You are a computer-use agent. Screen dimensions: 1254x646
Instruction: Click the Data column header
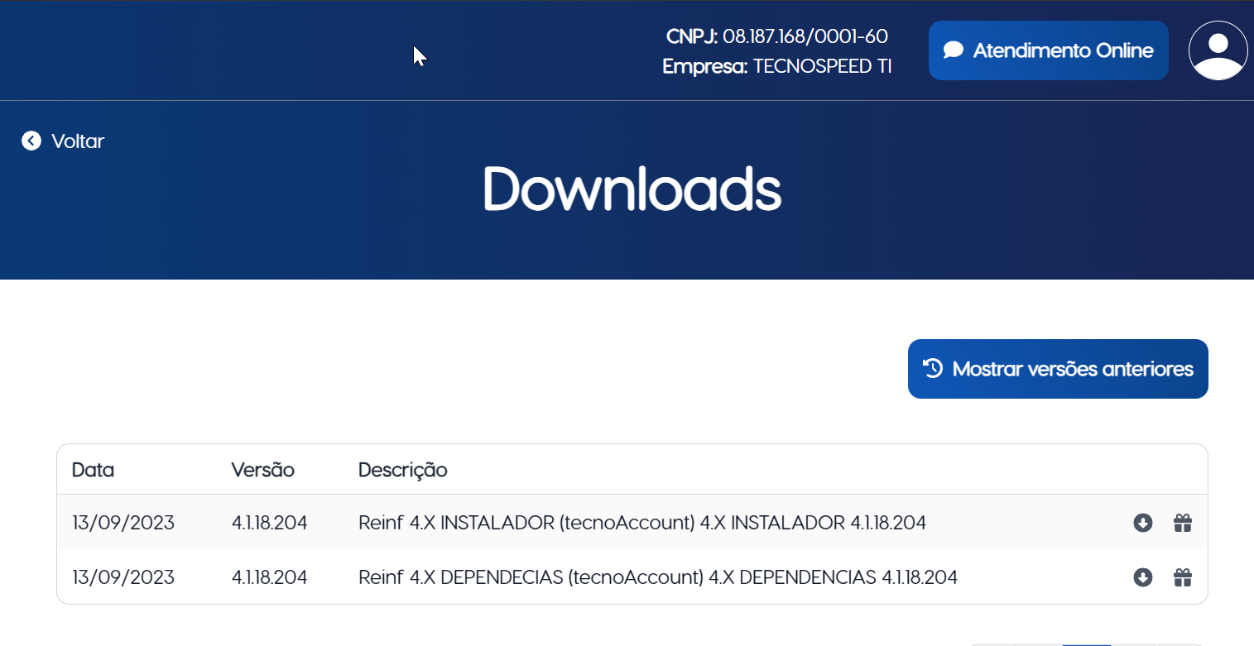pos(93,470)
